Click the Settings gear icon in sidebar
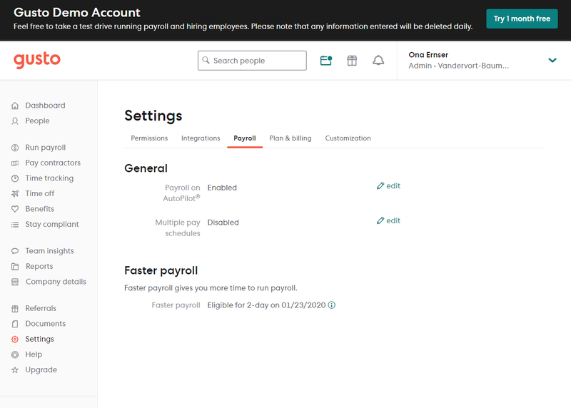This screenshot has height=408, width=571. point(15,340)
